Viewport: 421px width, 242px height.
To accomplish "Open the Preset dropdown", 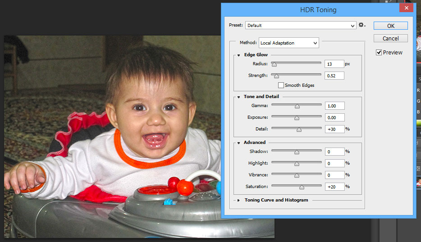I will [x=301, y=26].
